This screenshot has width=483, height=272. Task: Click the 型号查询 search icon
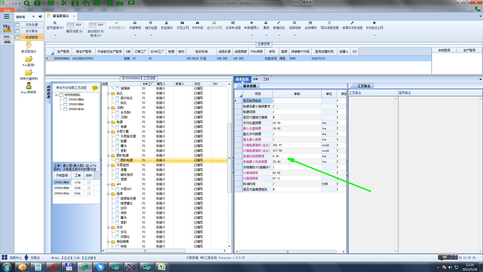tap(55, 23)
